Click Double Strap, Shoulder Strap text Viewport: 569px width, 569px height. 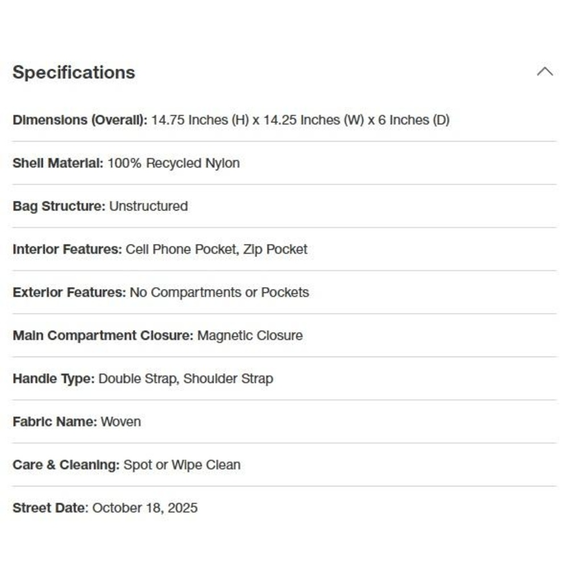pos(186,379)
